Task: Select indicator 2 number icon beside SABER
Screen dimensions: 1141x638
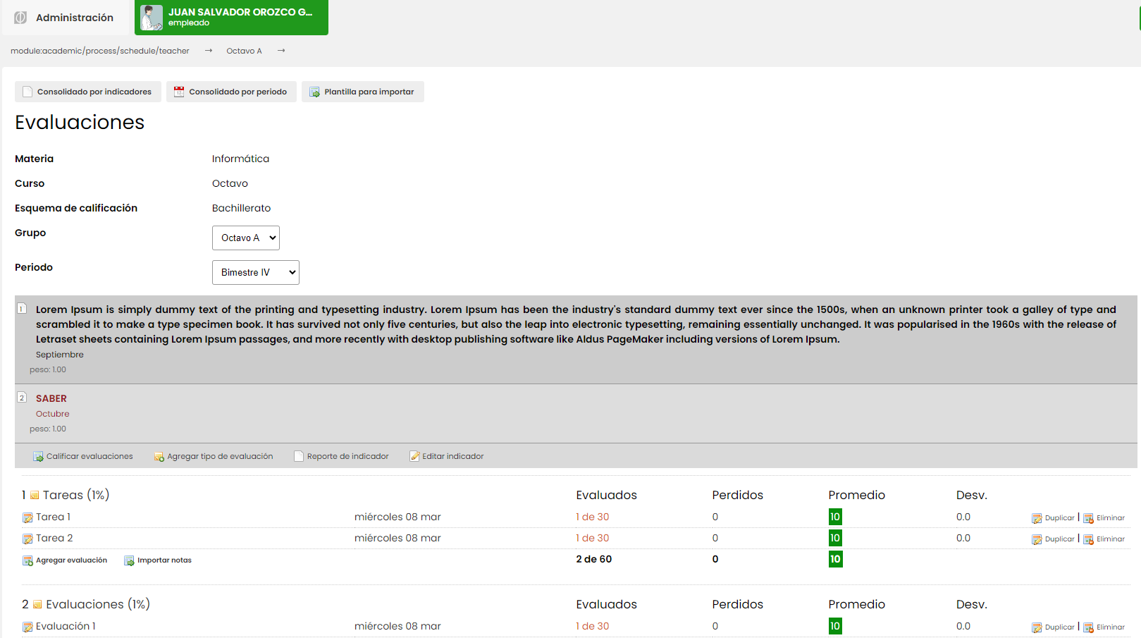Action: (x=22, y=398)
